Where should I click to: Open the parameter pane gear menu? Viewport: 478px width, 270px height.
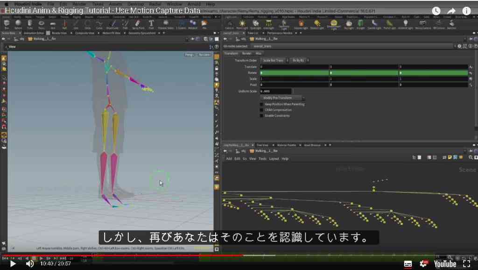coord(459,46)
